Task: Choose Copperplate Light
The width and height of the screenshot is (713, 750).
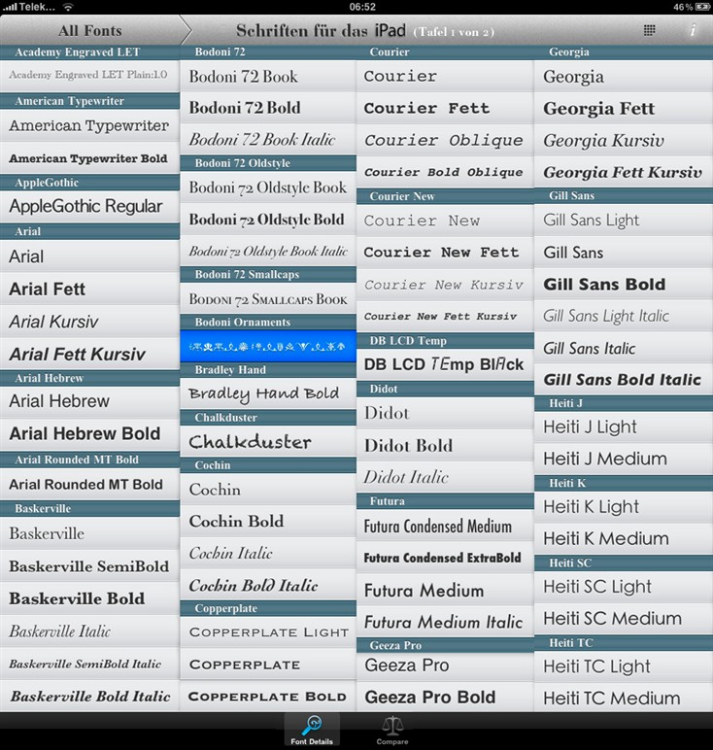Action: (268, 632)
